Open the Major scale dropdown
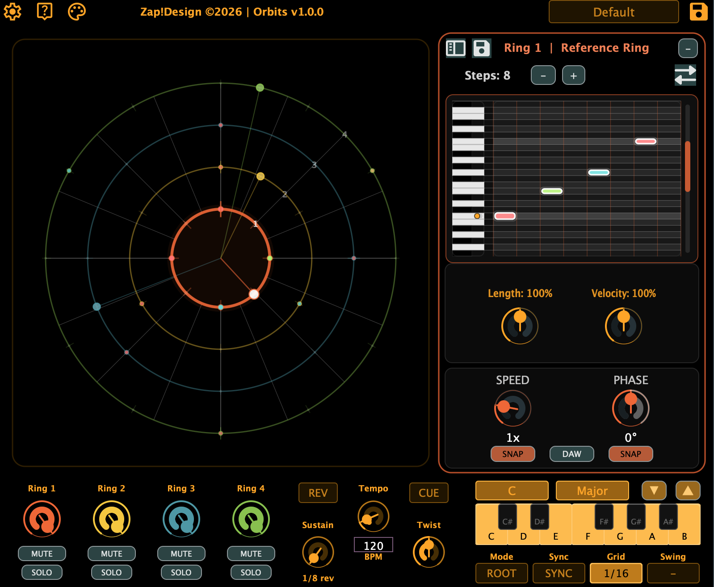The height and width of the screenshot is (587, 714). [592, 491]
